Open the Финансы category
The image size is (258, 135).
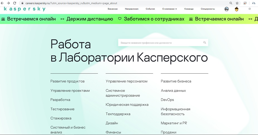113,132
